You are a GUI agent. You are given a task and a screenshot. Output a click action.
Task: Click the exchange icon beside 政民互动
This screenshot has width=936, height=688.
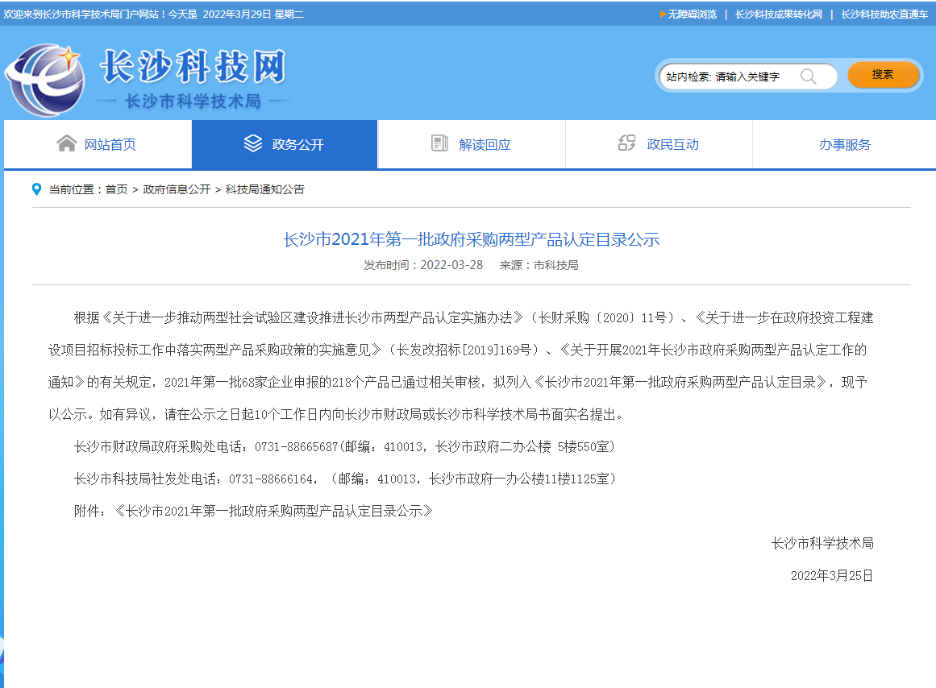[626, 143]
